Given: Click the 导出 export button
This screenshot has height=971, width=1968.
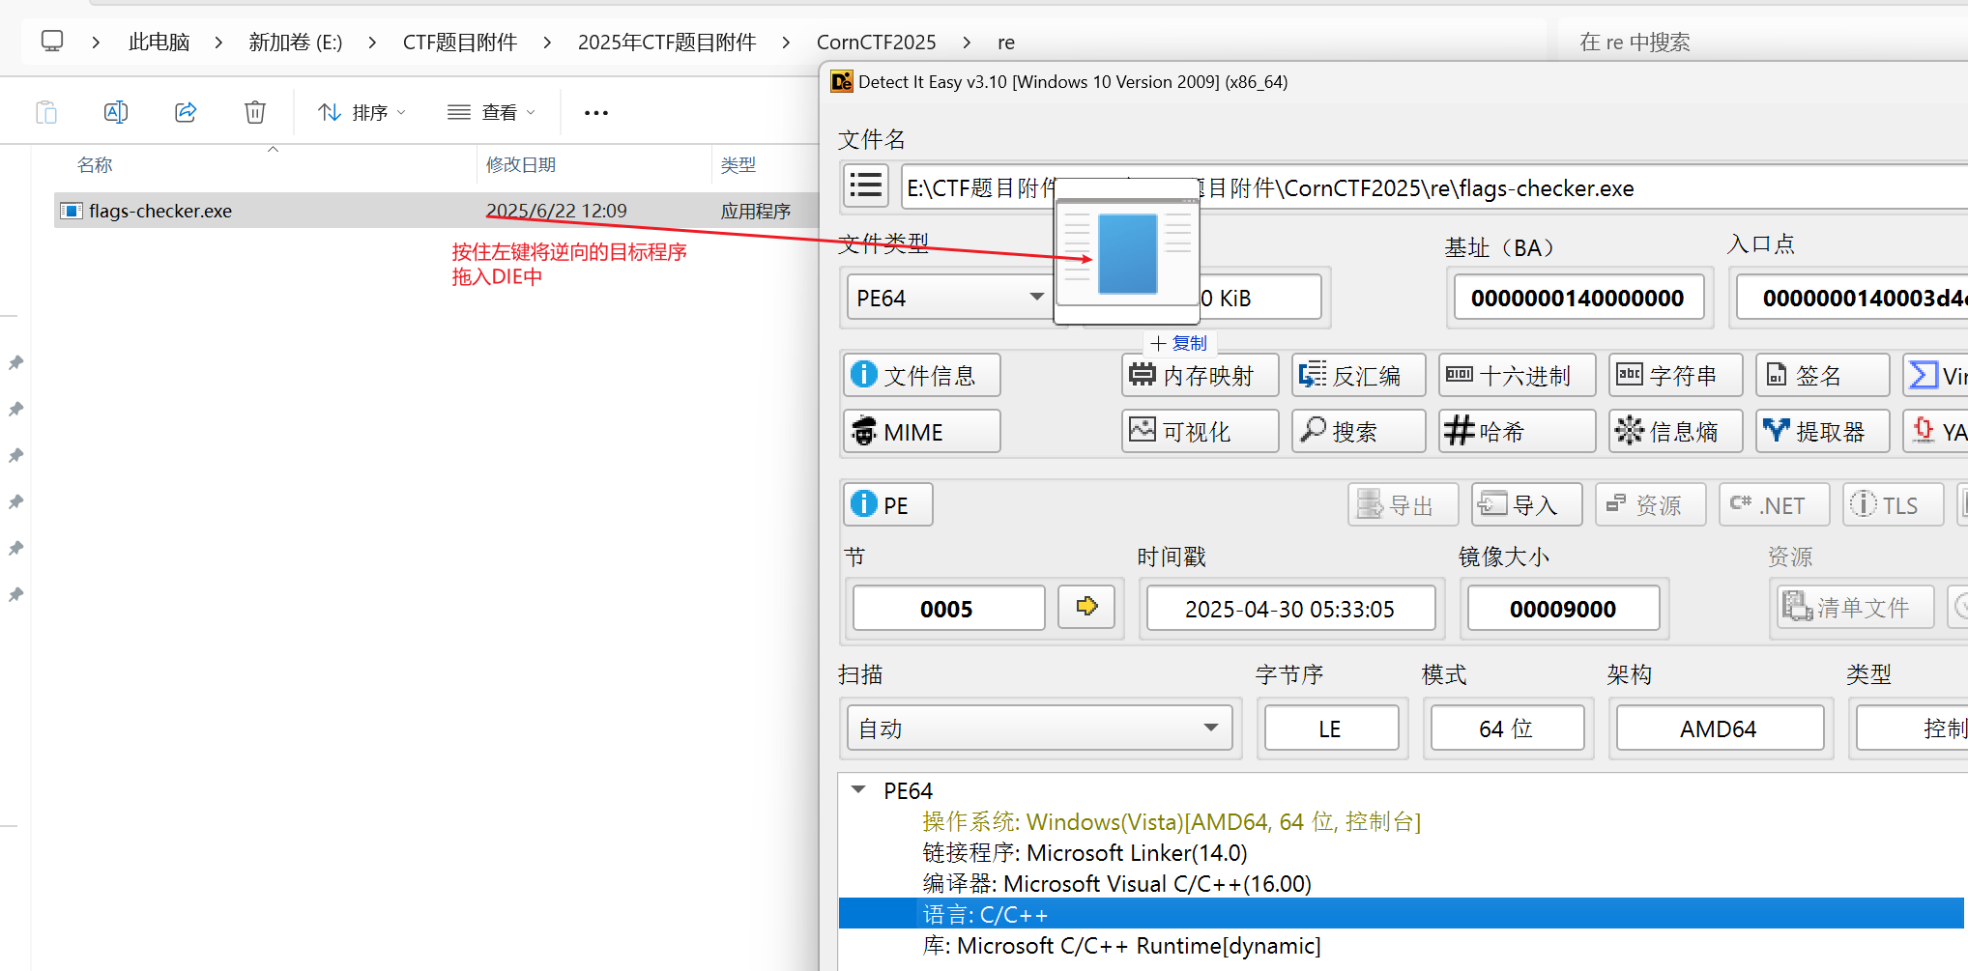Looking at the screenshot, I should (x=1403, y=504).
